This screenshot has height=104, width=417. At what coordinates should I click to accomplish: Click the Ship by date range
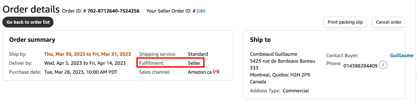(x=87, y=54)
